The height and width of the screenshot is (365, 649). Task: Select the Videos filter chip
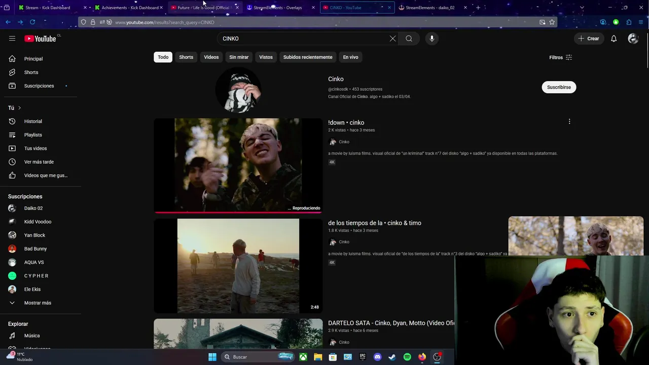(211, 57)
